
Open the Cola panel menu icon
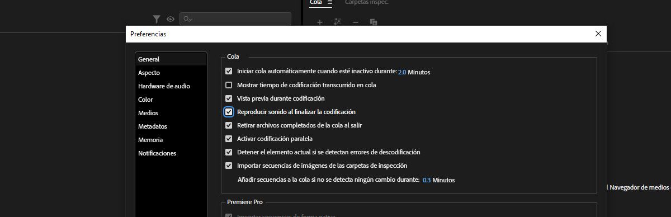point(330,2)
